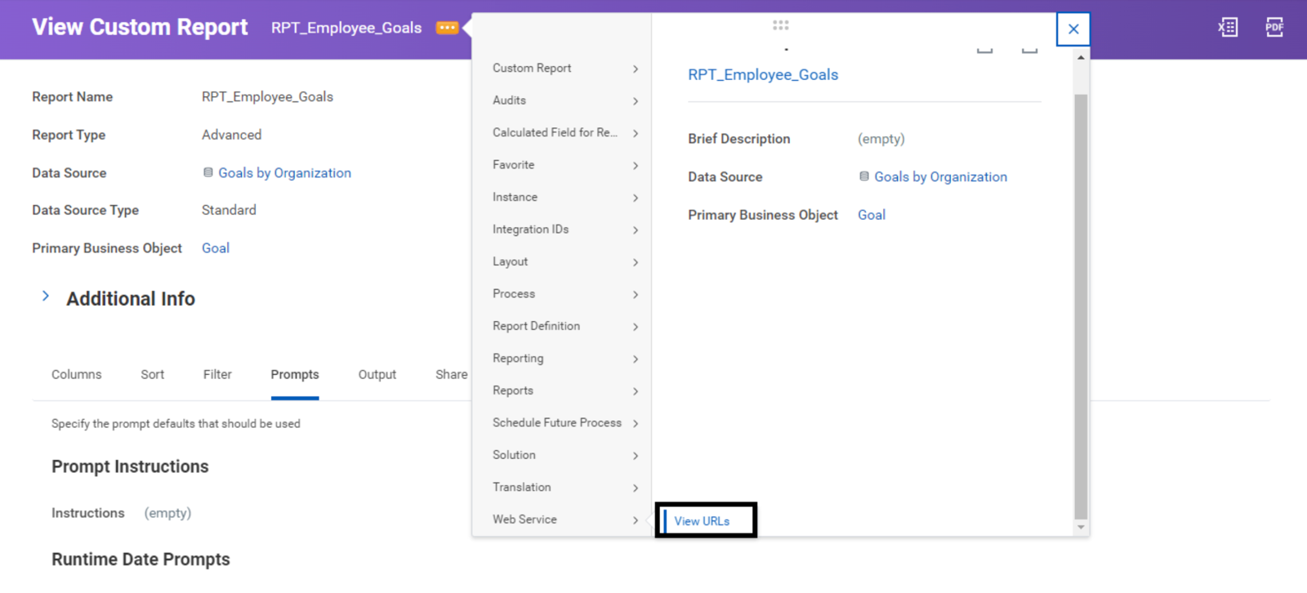Image resolution: width=1307 pixels, height=593 pixels.
Task: Click Runtime Date Prompts heading
Action: point(141,560)
